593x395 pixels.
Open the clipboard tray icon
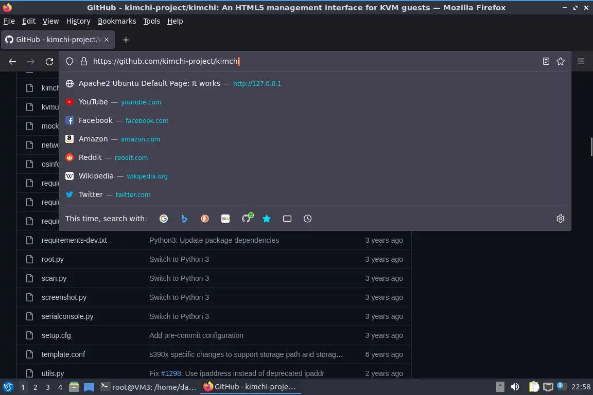534,387
